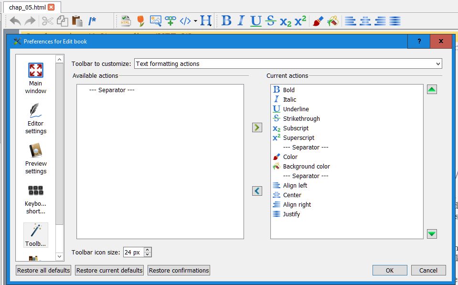Select separator above Color in Current actions
The image size is (458, 285).
tap(347, 148)
